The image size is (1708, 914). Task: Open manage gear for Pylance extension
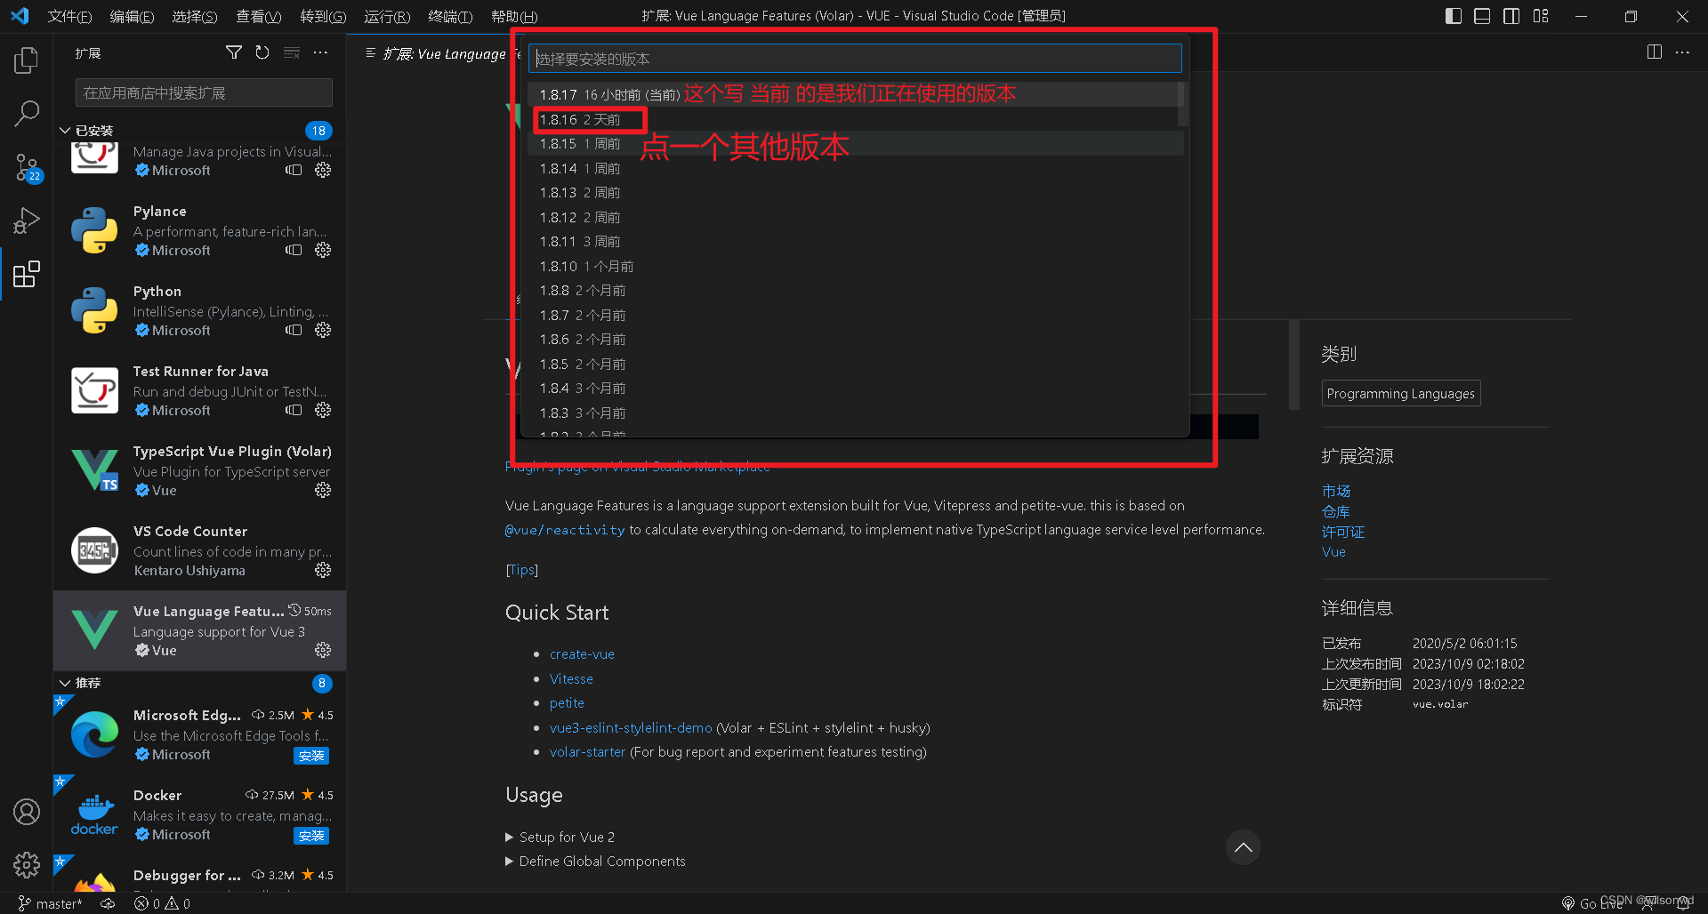(x=323, y=250)
